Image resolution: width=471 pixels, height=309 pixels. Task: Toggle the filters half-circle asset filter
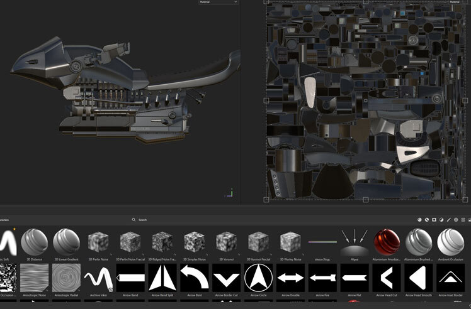click(441, 220)
